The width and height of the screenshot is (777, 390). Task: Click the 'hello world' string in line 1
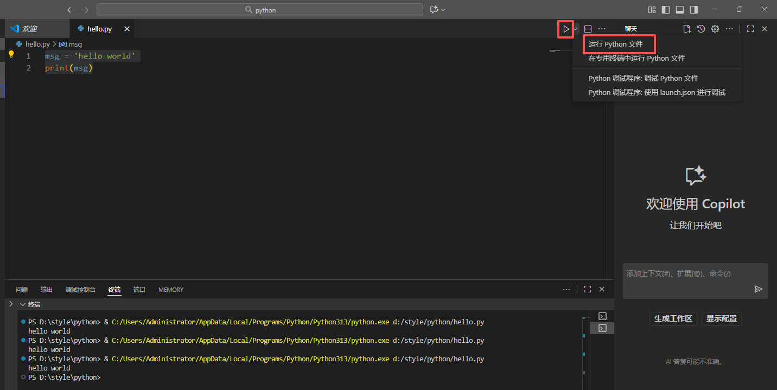pos(104,56)
